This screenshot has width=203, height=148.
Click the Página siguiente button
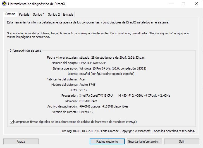click(x=107, y=142)
